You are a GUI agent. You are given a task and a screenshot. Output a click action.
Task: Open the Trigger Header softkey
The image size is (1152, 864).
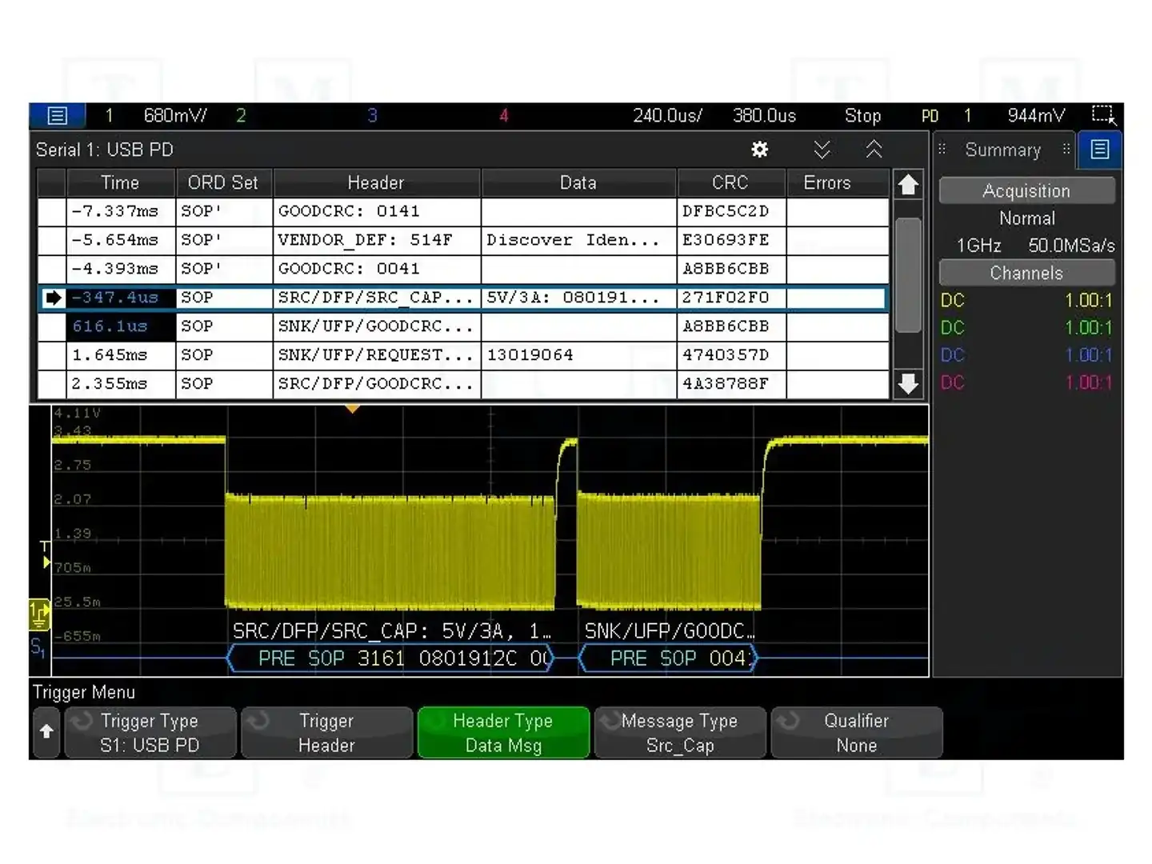[326, 733]
